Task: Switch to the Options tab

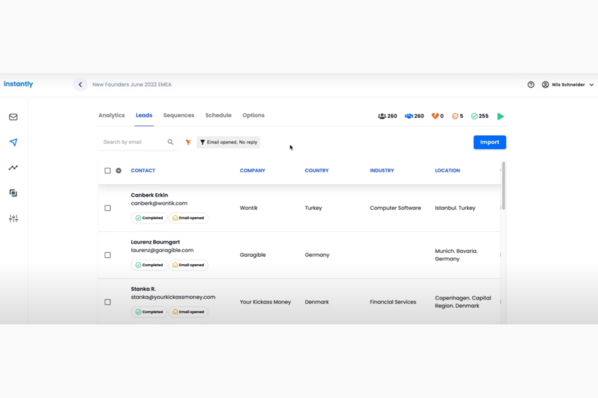Action: point(253,115)
